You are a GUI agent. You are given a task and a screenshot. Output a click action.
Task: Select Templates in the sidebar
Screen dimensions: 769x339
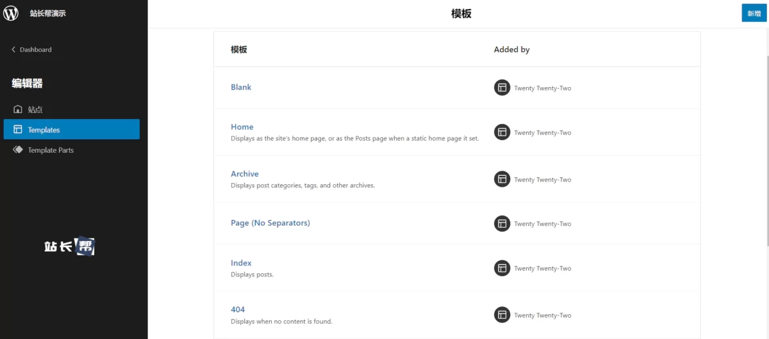coord(44,130)
